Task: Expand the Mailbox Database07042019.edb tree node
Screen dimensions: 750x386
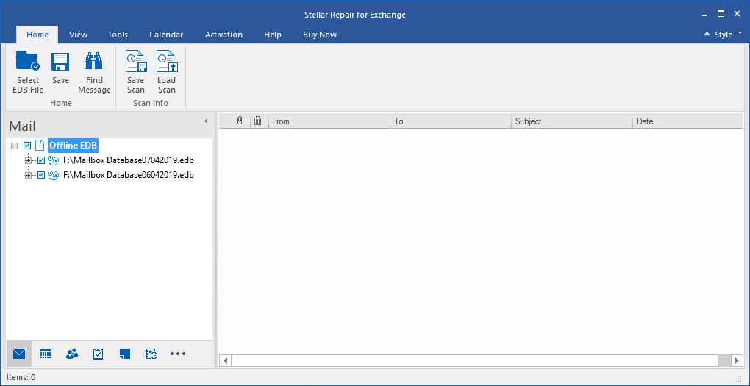Action: [29, 160]
